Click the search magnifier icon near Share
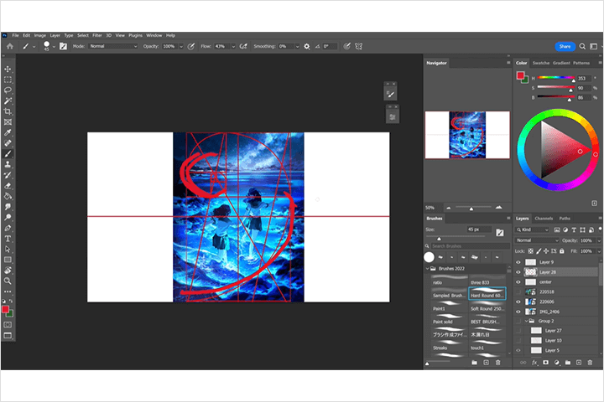Viewport: 604px width, 402px height. click(x=582, y=46)
